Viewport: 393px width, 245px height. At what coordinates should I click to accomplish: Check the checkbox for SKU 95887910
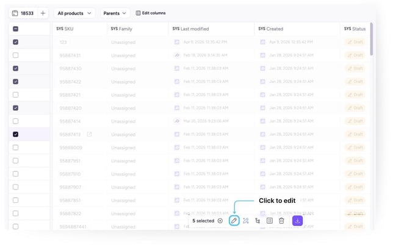point(15,174)
